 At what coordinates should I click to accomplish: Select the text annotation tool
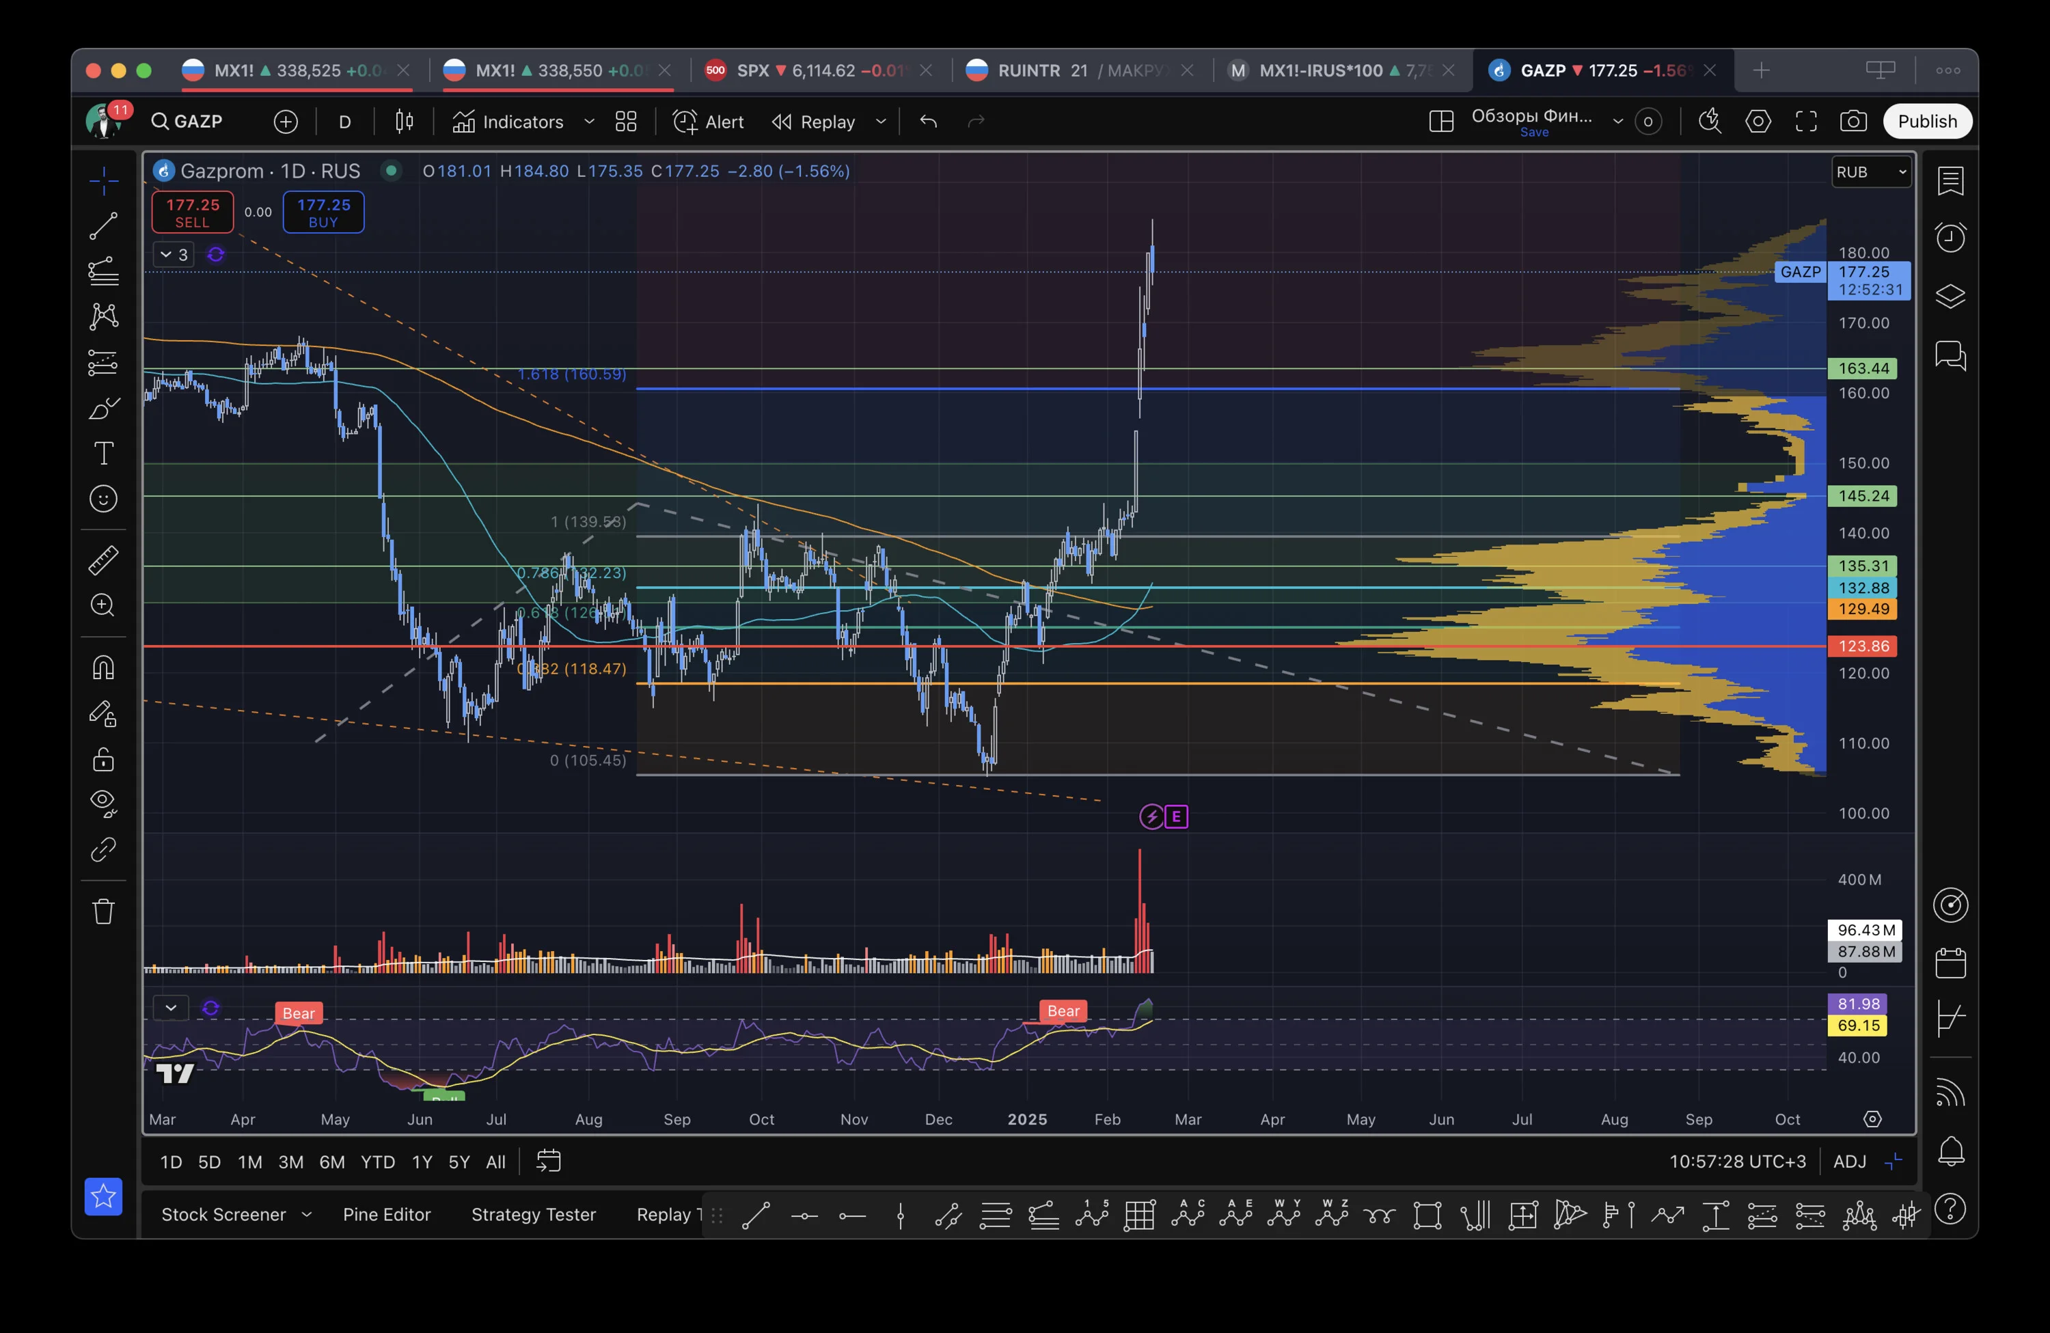(x=103, y=453)
